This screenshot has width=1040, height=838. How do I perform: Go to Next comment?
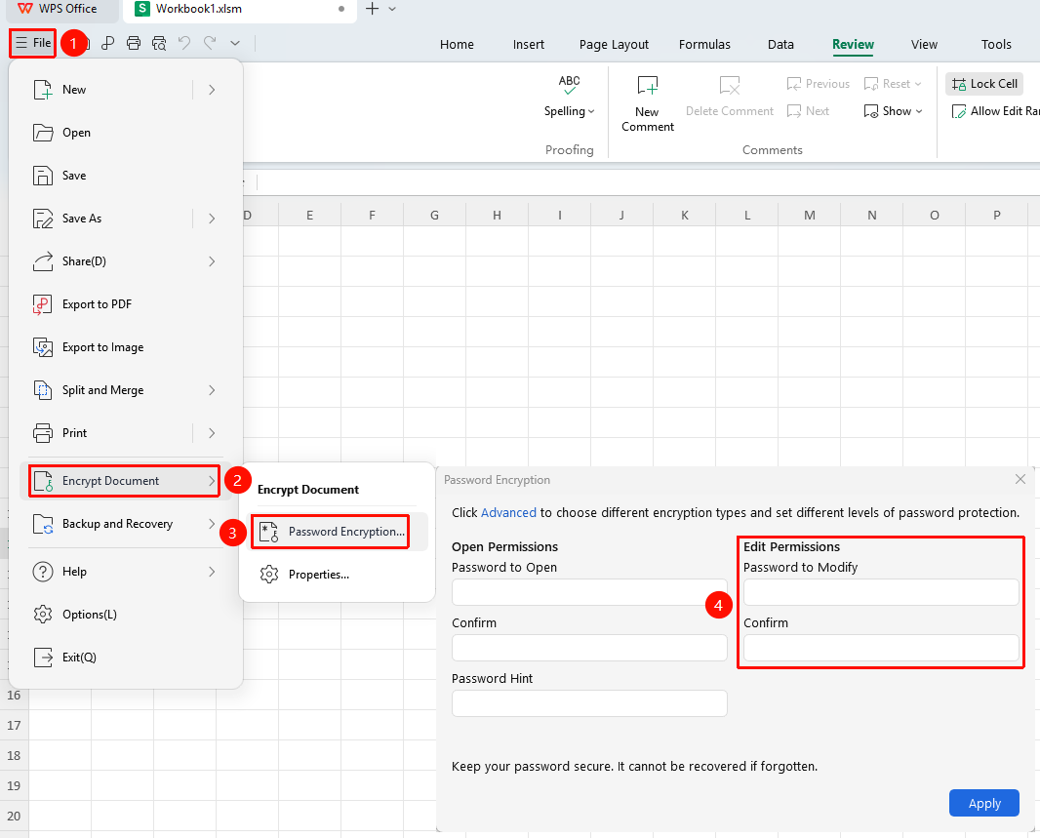pyautogui.click(x=808, y=110)
